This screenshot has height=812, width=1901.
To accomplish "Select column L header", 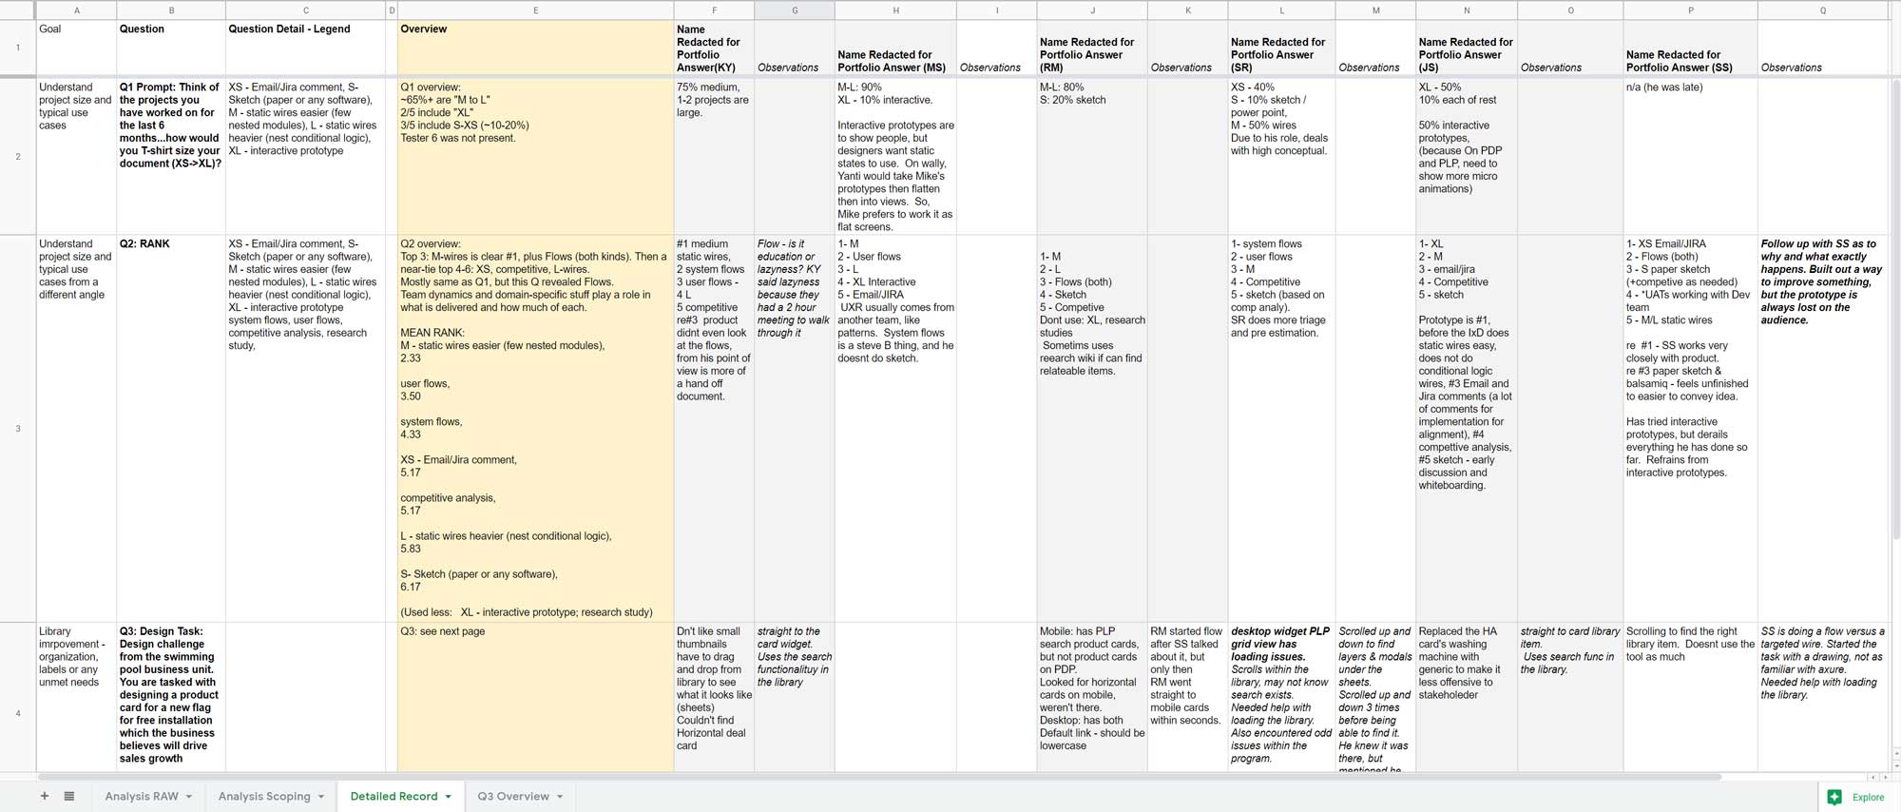I will point(1281,10).
